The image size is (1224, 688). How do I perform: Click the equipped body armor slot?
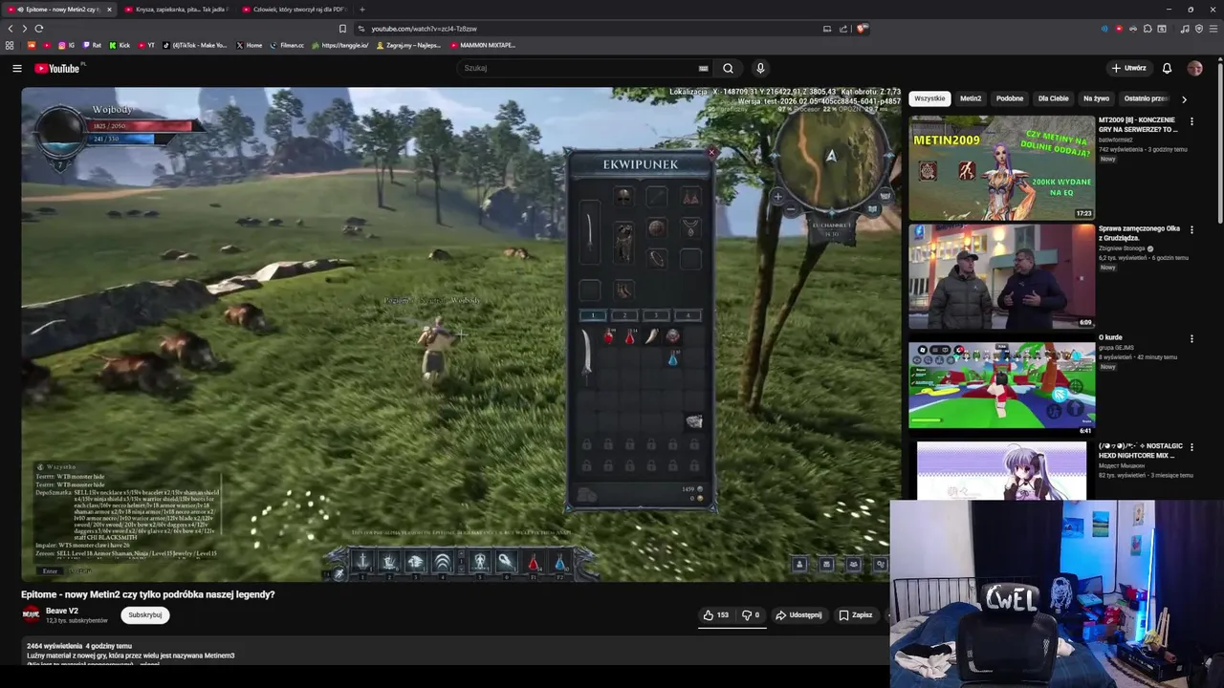pos(623,243)
